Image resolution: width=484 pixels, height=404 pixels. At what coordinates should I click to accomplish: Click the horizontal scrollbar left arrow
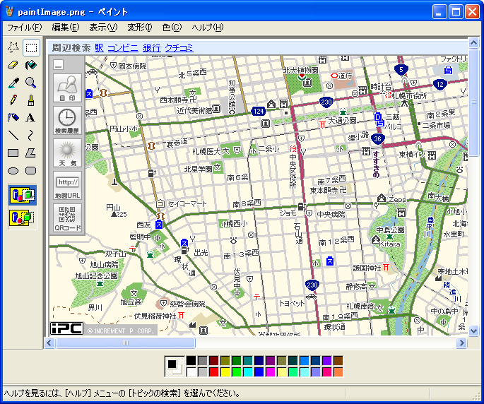tap(49, 343)
